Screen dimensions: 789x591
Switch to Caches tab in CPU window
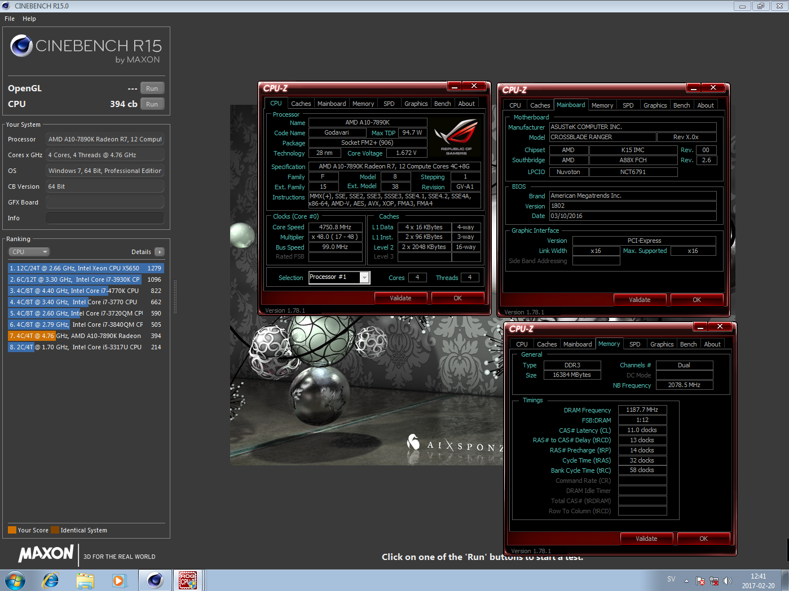click(301, 104)
